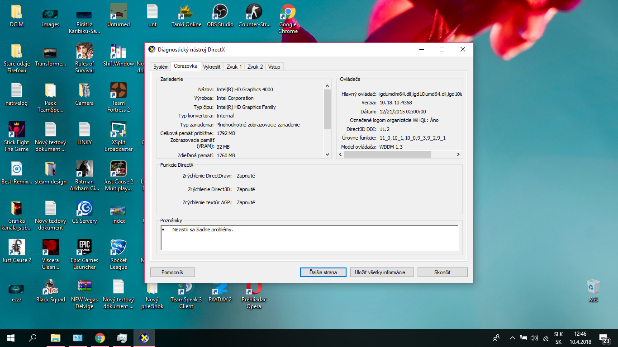Select the Best-Remix desktop file
Image resolution: width=618 pixels, height=347 pixels.
click(x=17, y=173)
